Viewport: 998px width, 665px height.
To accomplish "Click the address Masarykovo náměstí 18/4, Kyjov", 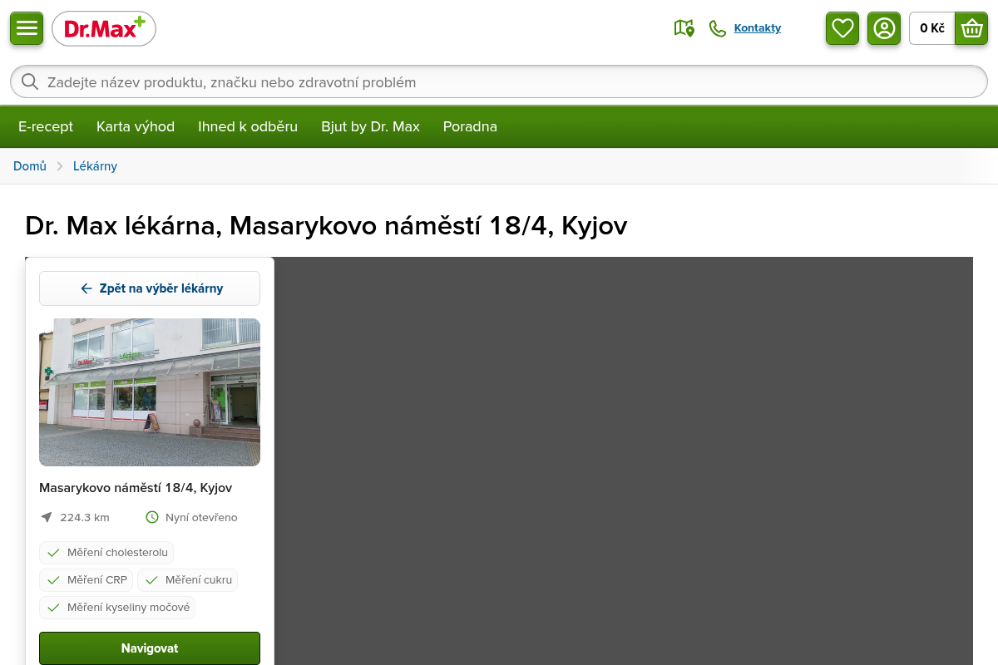I will tap(136, 488).
